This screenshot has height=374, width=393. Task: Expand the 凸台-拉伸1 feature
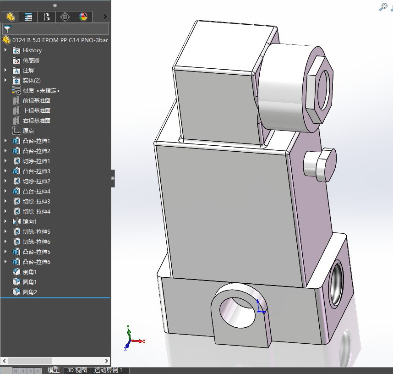coord(5,141)
